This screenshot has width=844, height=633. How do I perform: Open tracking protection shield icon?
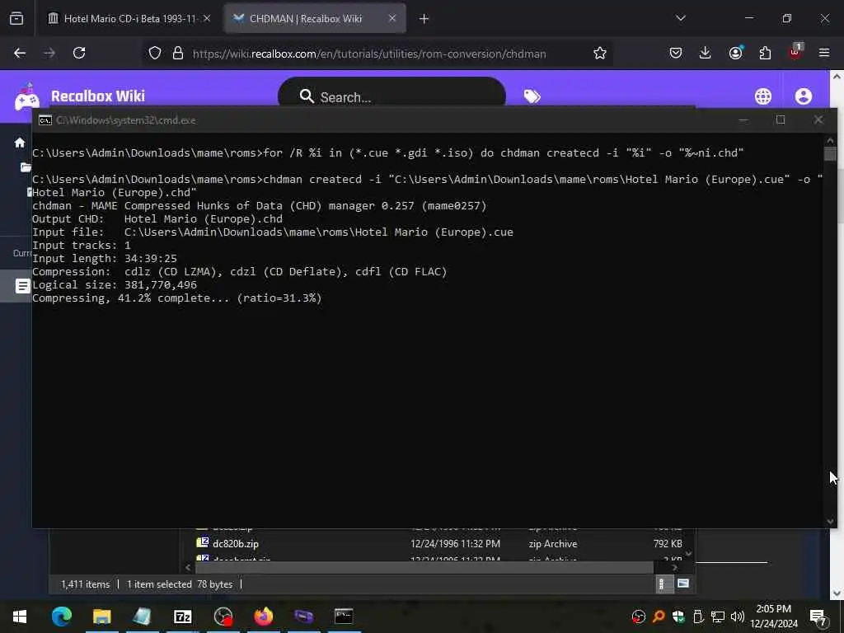tap(155, 54)
